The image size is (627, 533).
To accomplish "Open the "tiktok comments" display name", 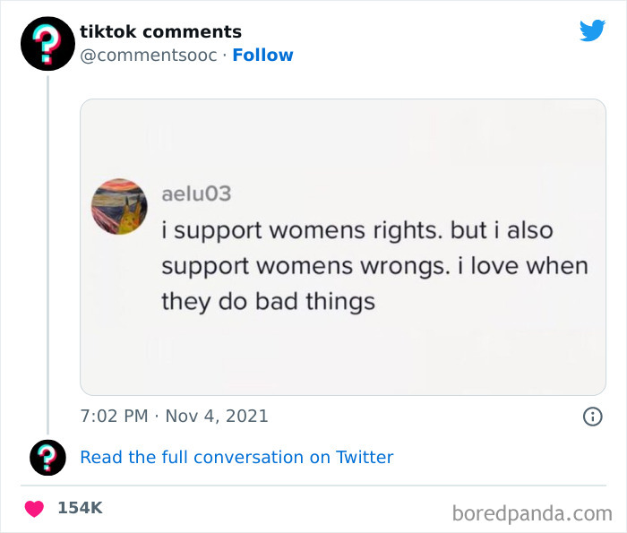I will (160, 32).
